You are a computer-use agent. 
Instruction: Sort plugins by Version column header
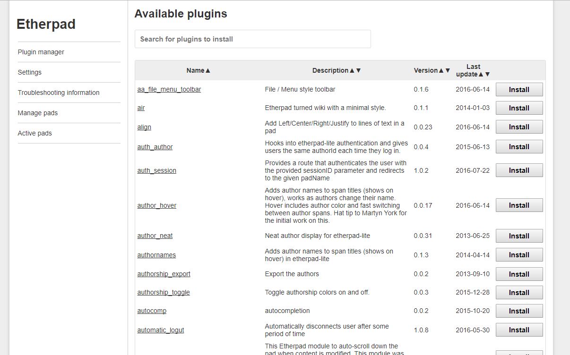(432, 70)
